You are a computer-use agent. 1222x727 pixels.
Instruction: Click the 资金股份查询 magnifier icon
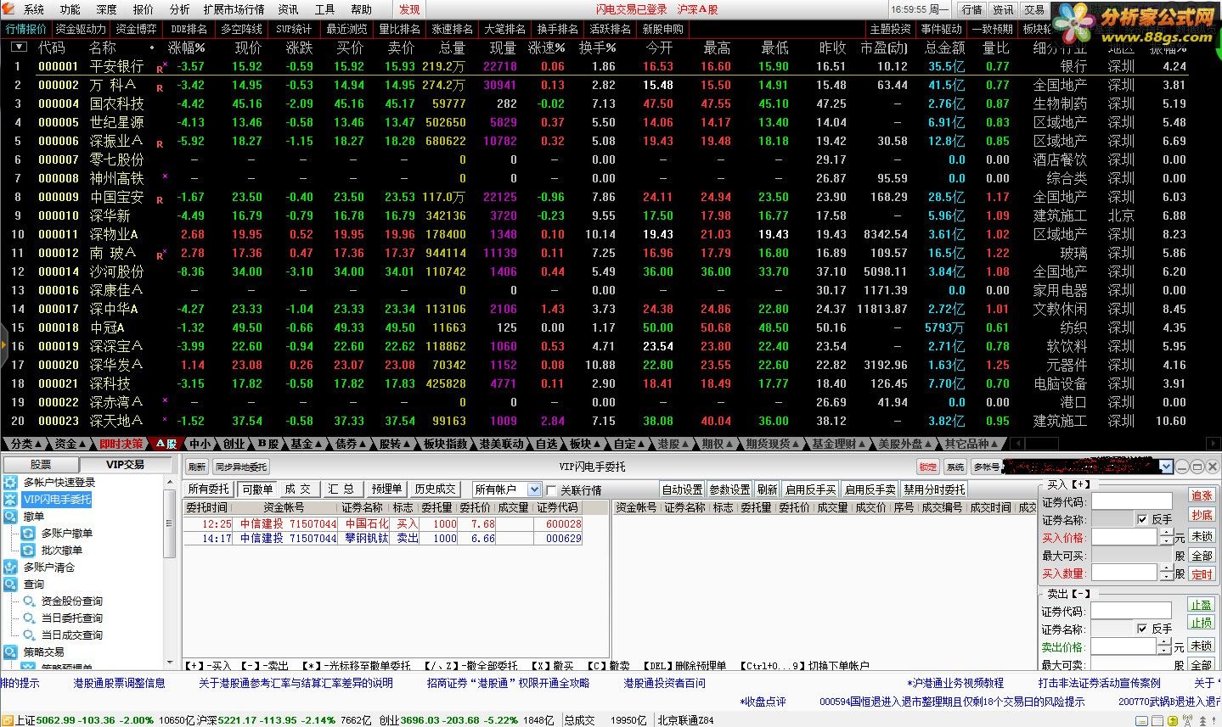[x=29, y=601]
